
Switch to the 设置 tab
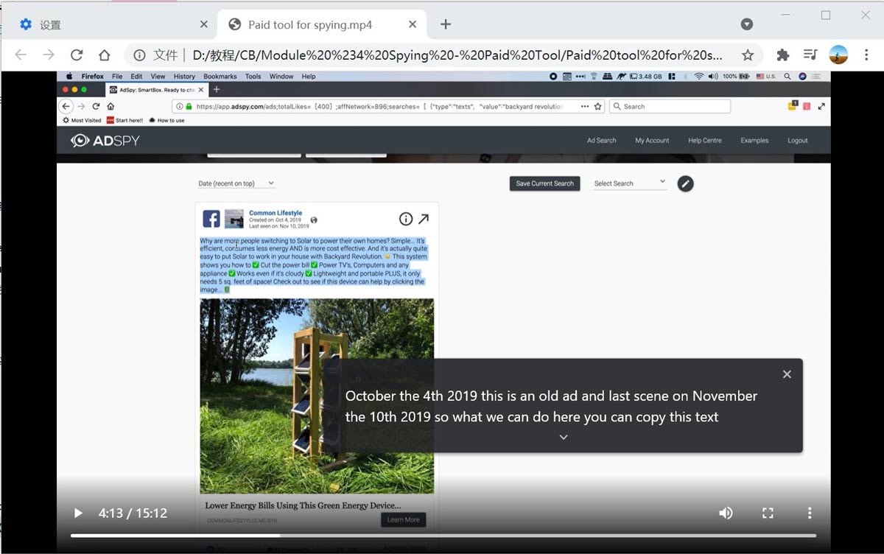(110, 25)
